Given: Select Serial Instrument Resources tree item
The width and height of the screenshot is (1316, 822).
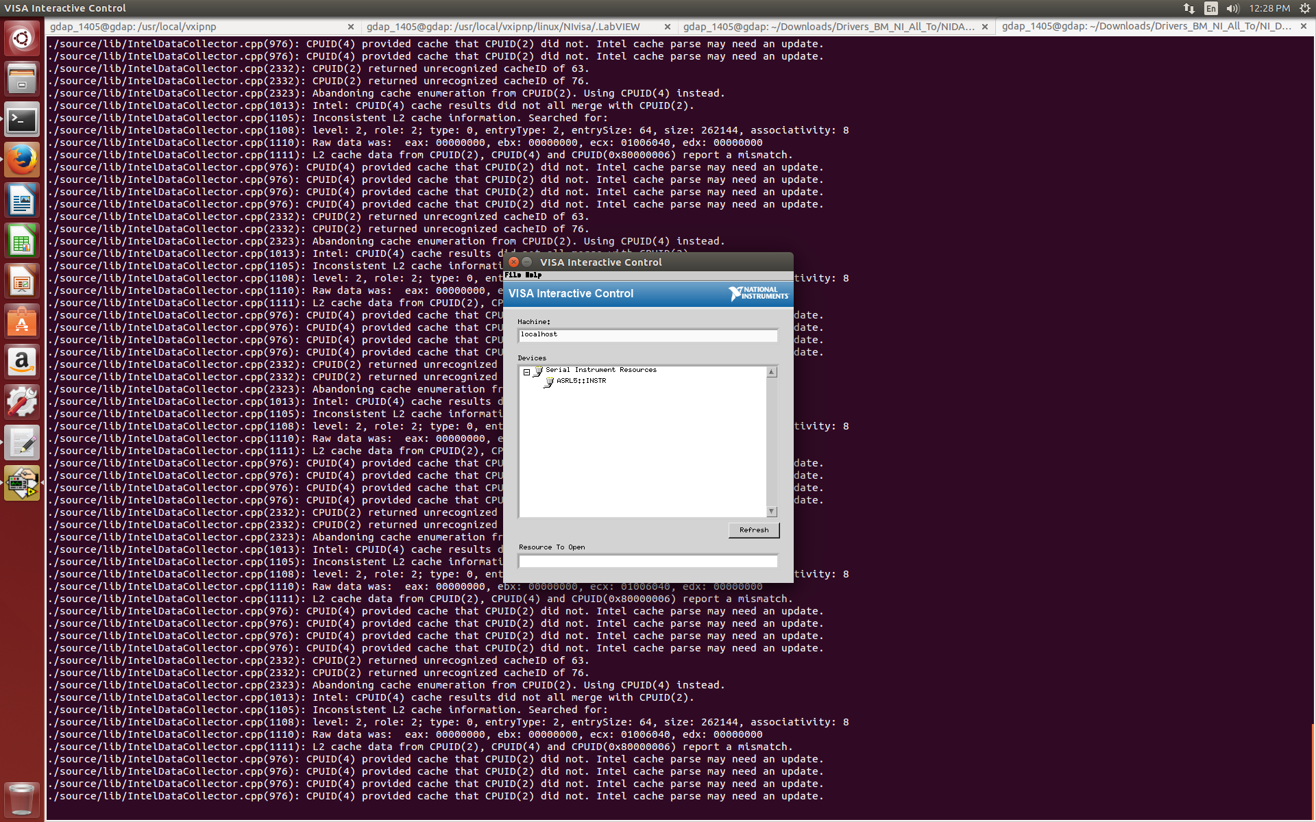Looking at the screenshot, I should click(x=601, y=370).
